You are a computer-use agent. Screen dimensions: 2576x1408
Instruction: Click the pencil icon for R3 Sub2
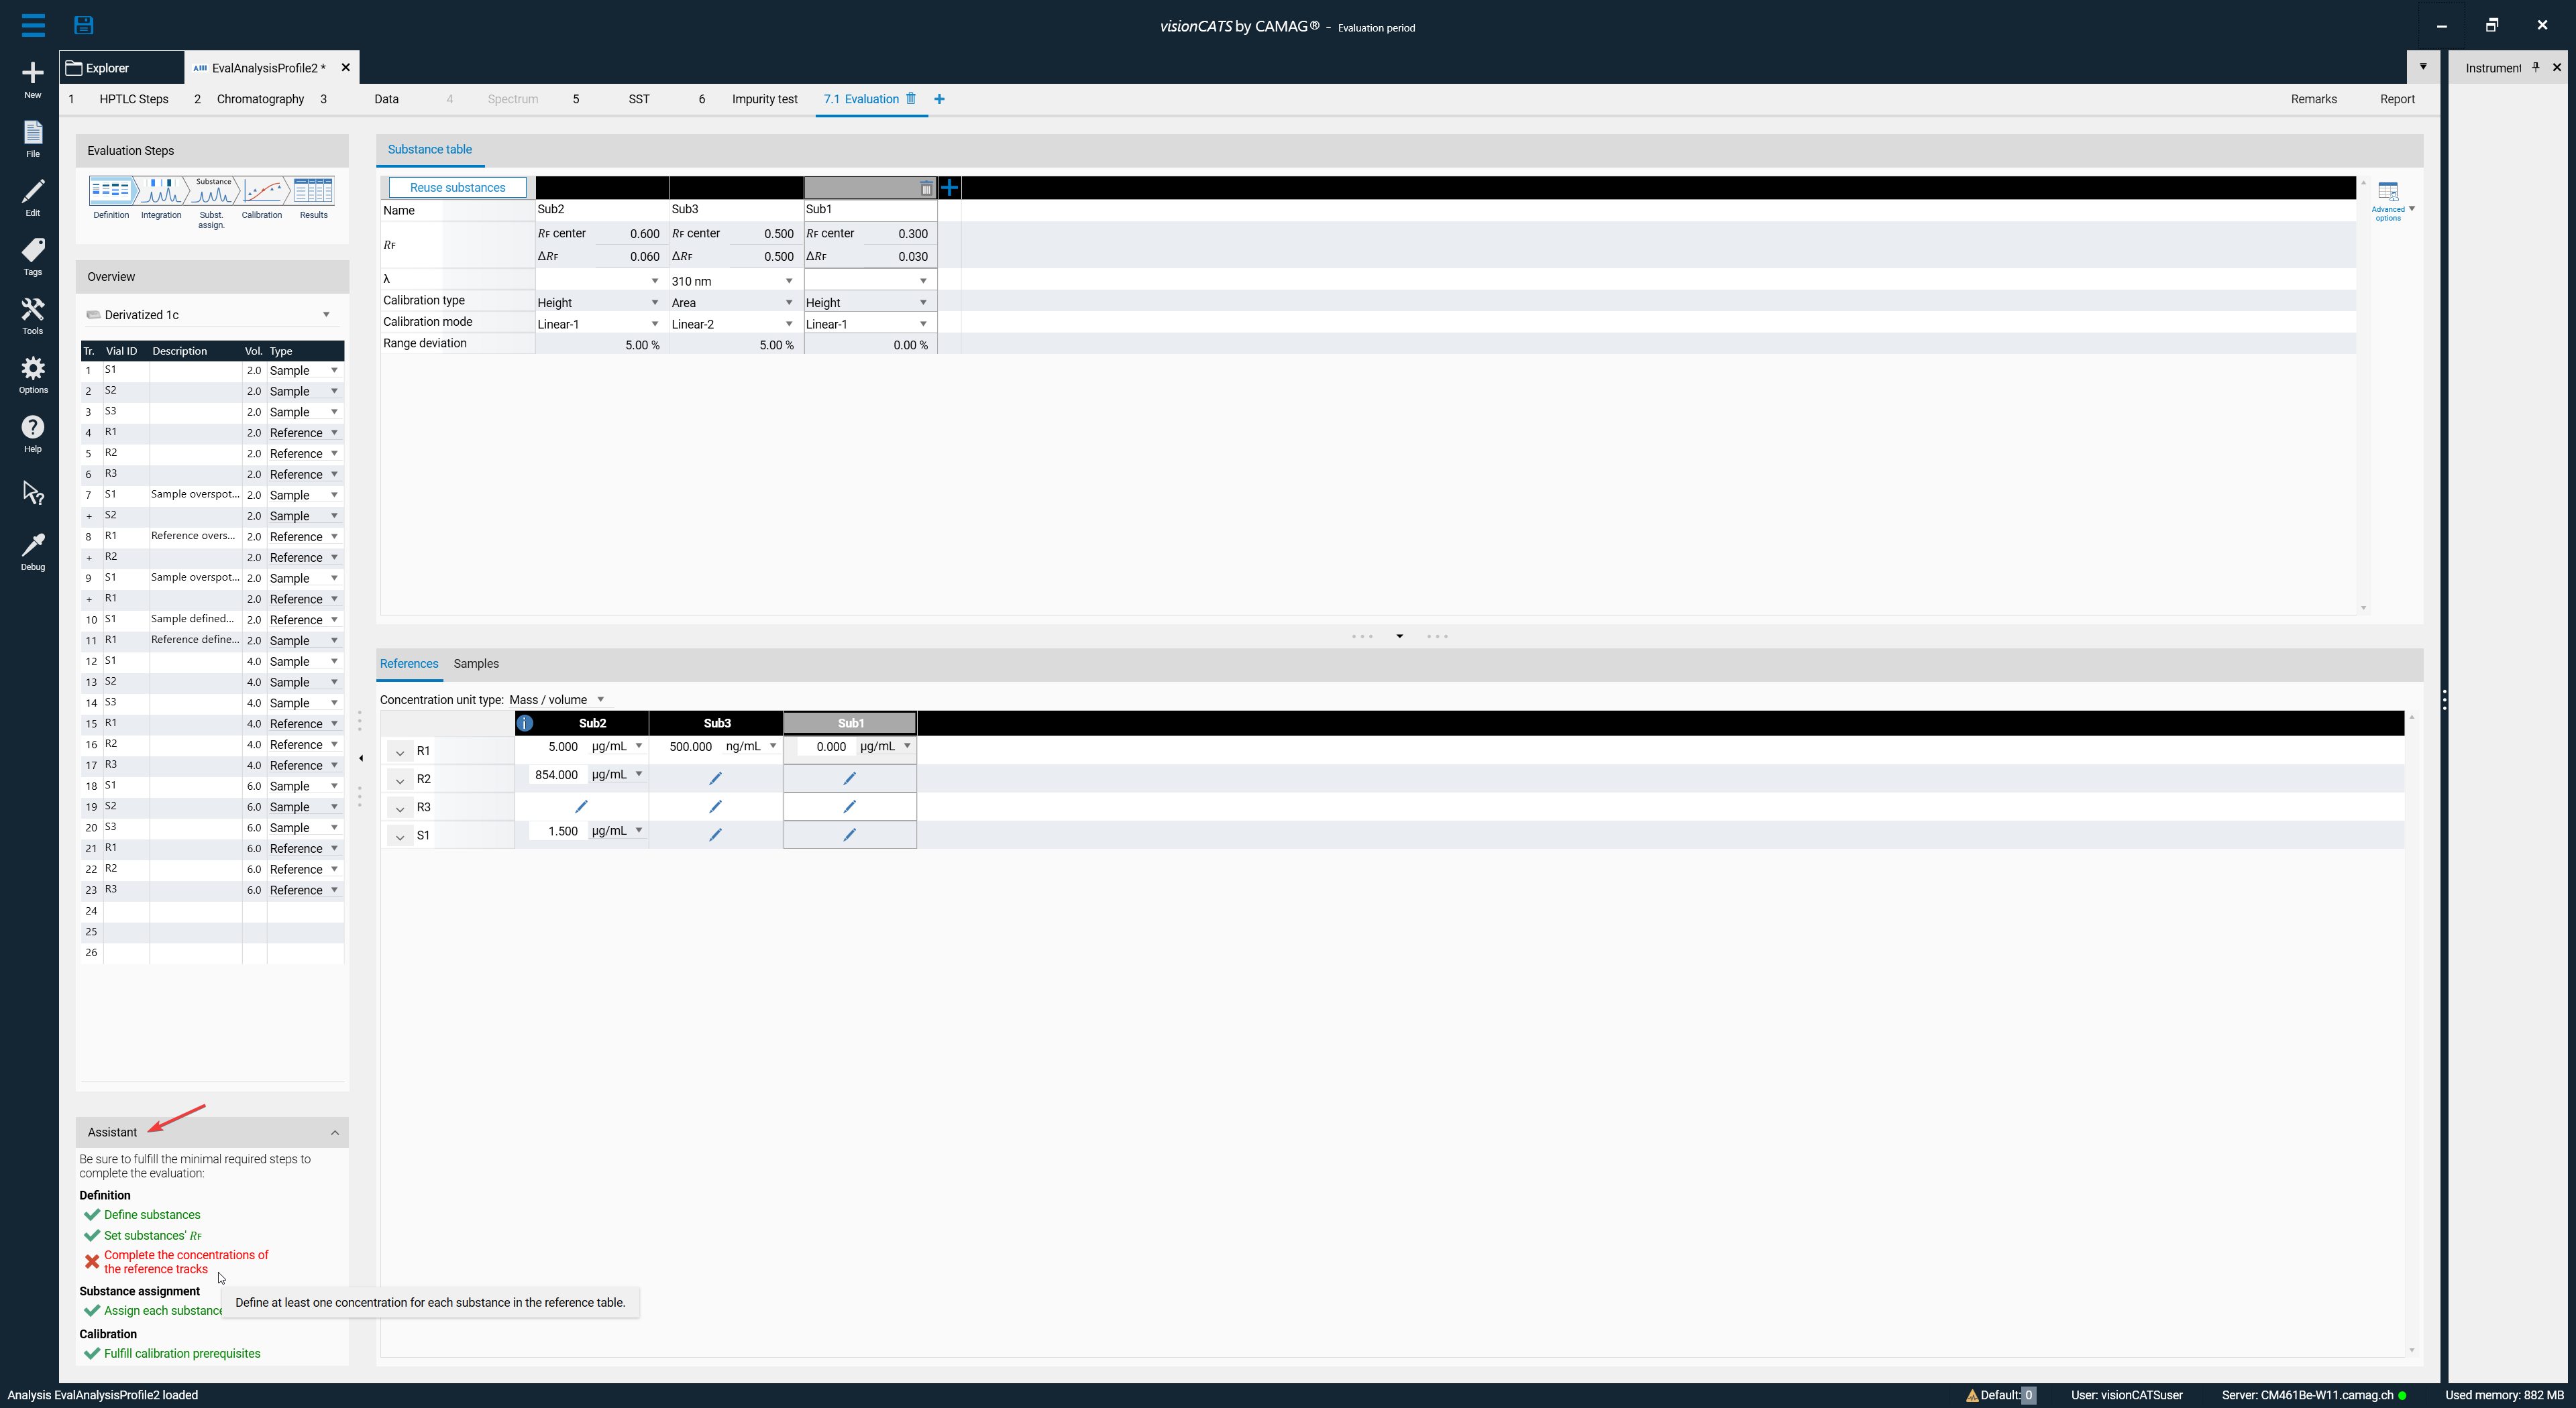581,805
